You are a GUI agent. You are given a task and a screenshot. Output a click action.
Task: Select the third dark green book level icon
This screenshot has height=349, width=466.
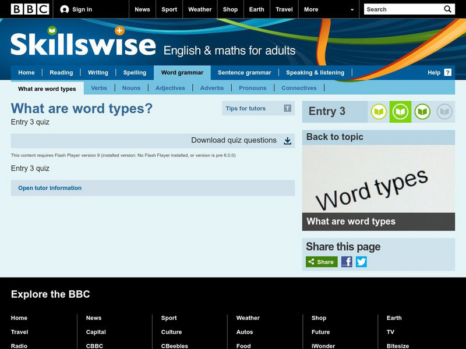tap(422, 112)
